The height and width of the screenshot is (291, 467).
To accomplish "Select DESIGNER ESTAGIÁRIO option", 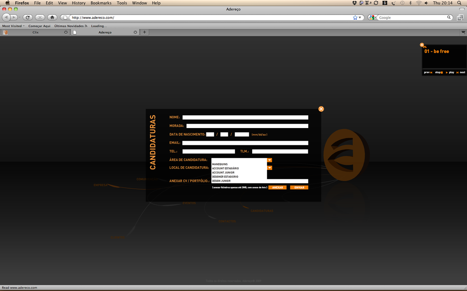I will 239,177.
